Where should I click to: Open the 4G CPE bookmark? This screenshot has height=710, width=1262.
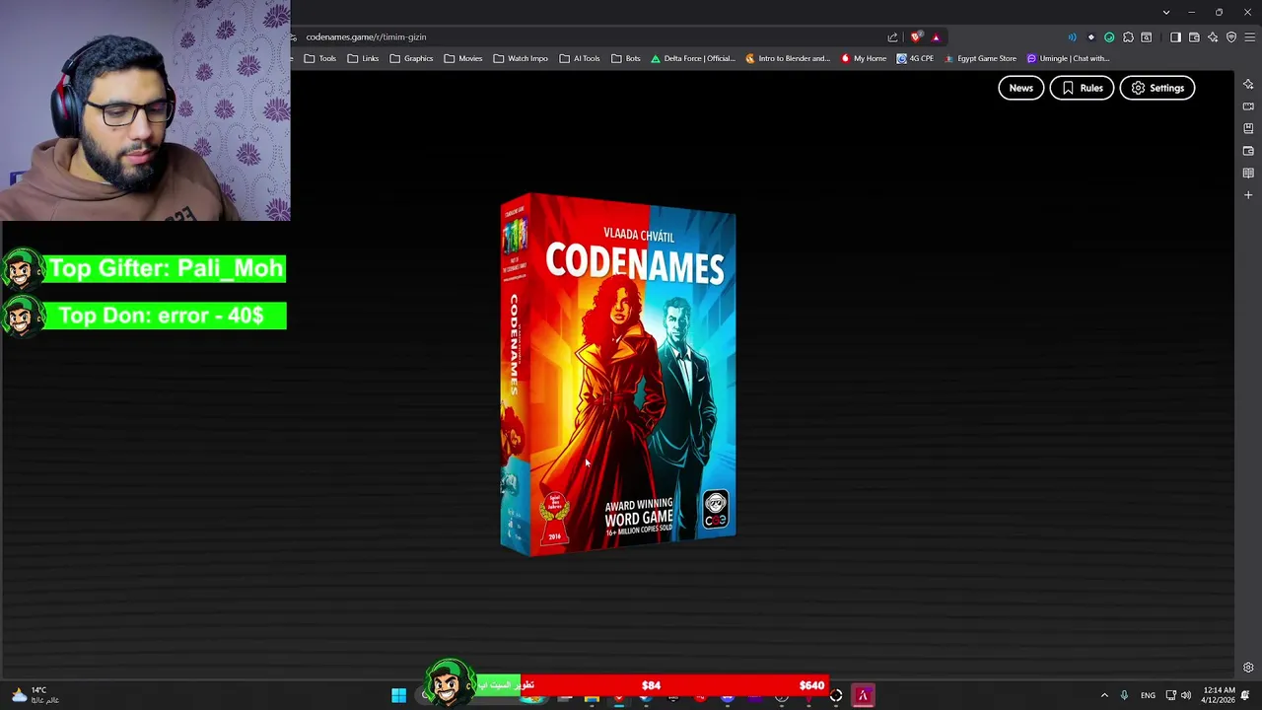point(915,58)
